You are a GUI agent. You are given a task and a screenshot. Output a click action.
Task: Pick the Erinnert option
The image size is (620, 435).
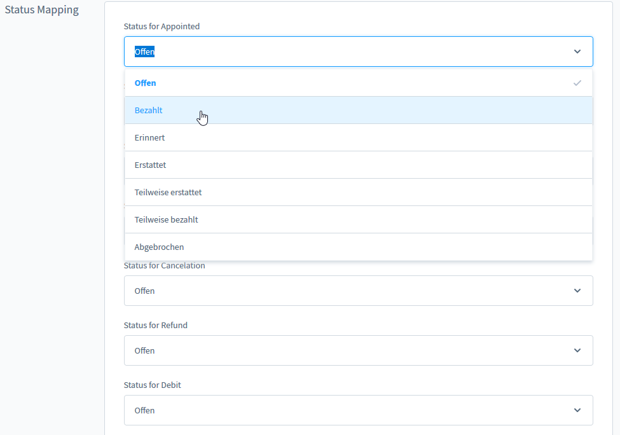358,137
